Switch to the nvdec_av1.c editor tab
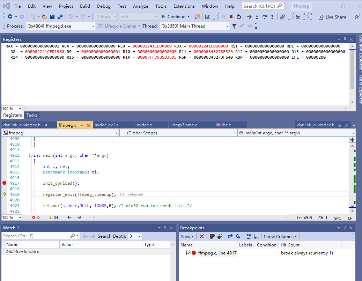This screenshot has height=281, width=362. tap(106, 125)
